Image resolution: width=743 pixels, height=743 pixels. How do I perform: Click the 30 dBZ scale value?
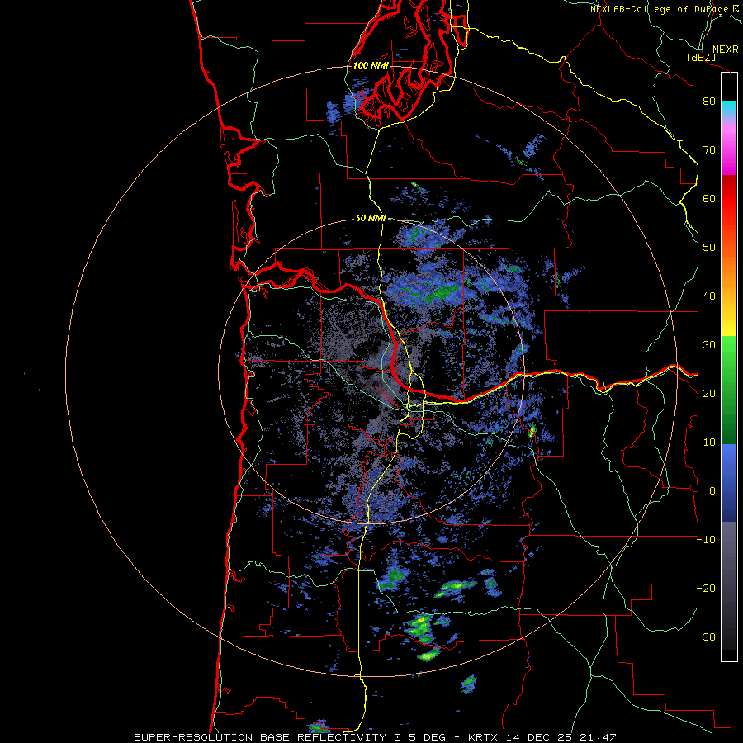click(709, 344)
